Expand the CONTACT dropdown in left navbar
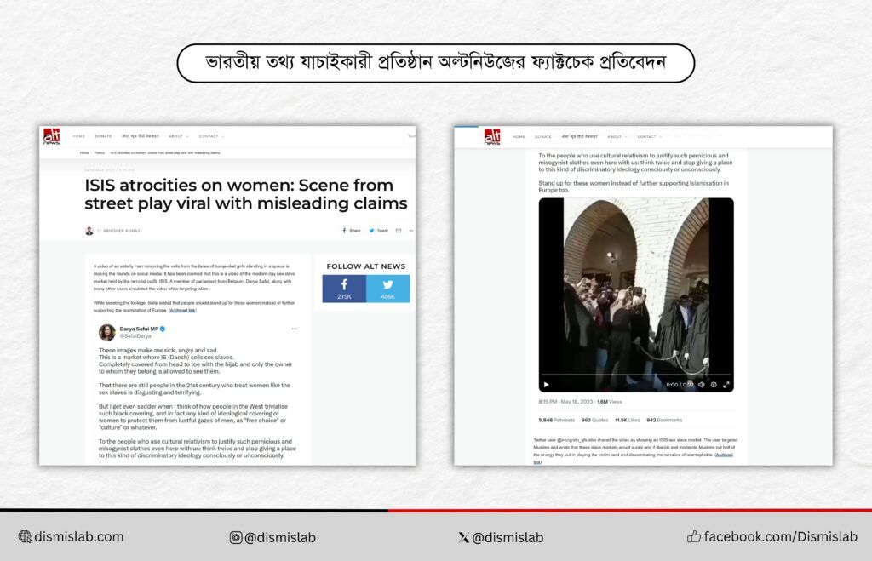872x561 pixels. (x=210, y=136)
